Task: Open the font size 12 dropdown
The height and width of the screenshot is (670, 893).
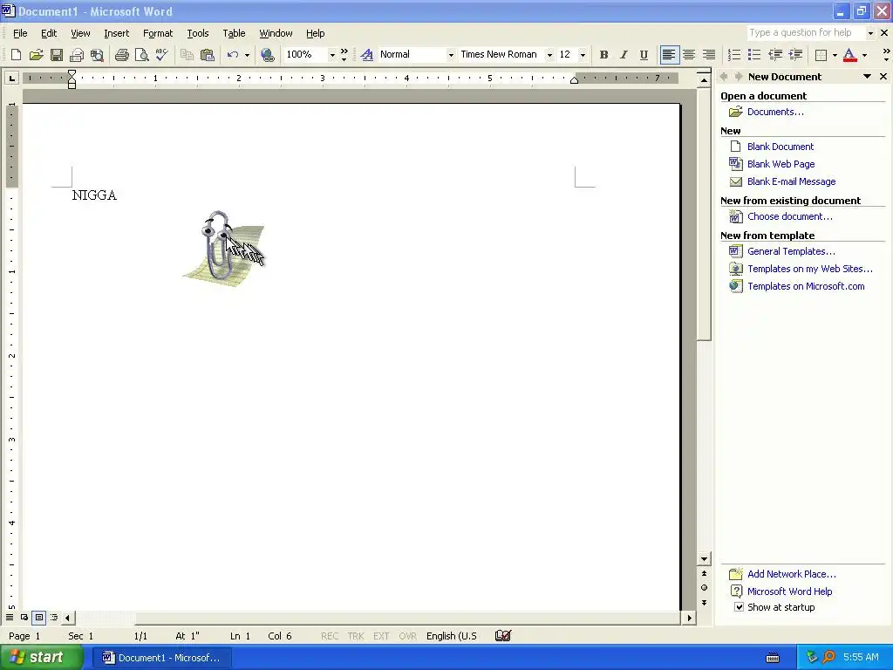Action: tap(583, 55)
